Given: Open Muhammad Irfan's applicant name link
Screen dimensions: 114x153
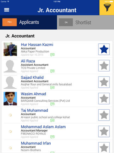Looking at the screenshot, I should coord(36,143).
